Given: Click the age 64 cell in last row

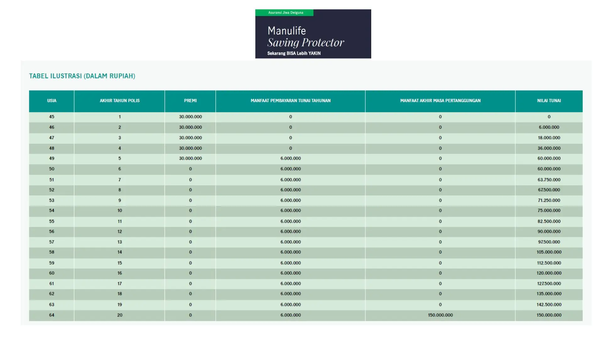Looking at the screenshot, I should coord(52,315).
